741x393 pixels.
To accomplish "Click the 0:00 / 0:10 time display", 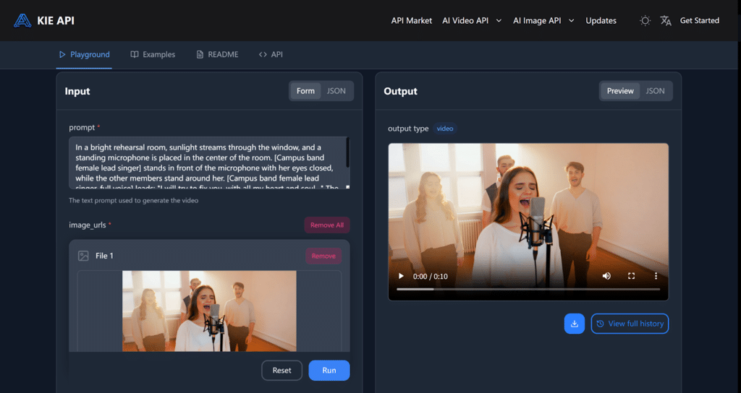I will 430,277.
